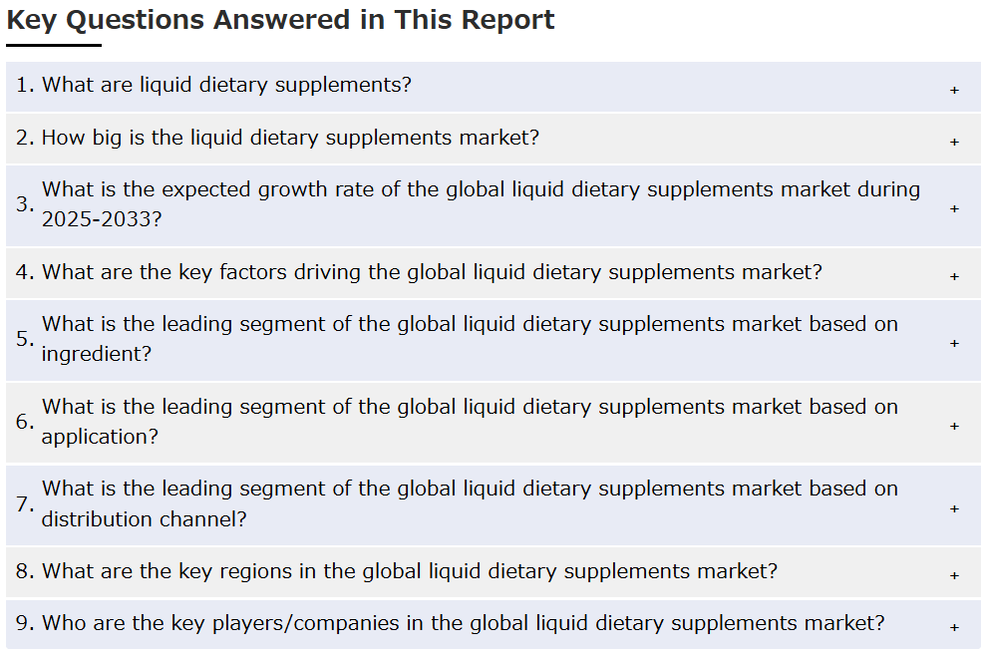Click the number 3 label of third question
Viewport: 987px width, 655px height.
(25, 204)
